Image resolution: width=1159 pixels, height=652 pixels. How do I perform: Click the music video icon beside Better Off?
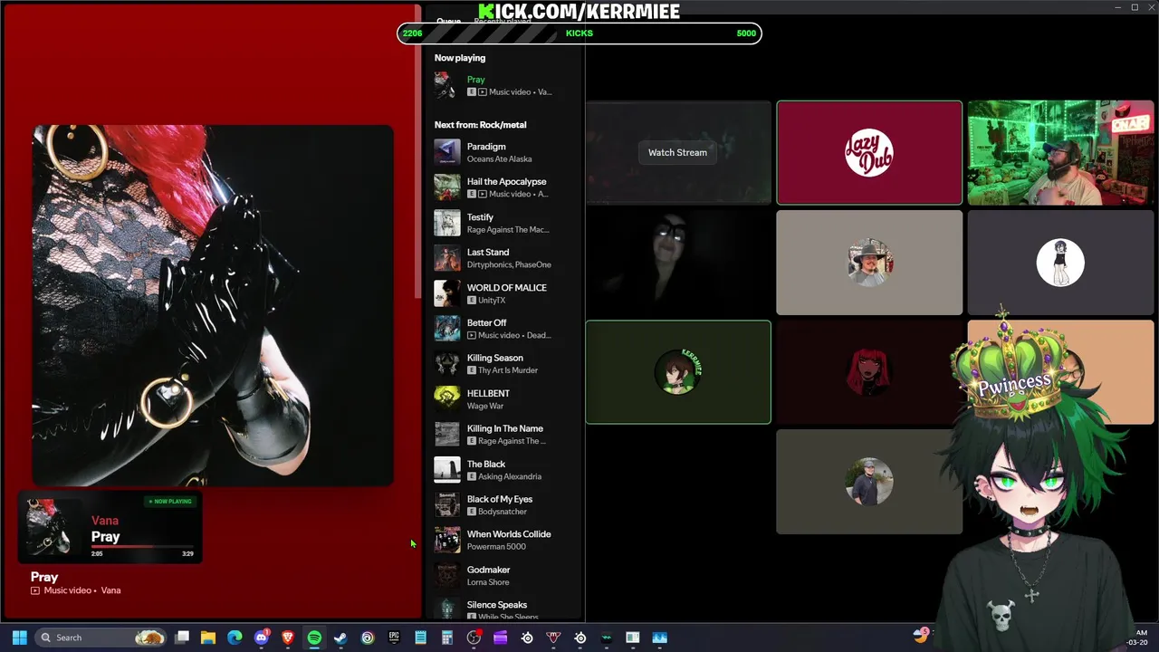pyautogui.click(x=471, y=336)
